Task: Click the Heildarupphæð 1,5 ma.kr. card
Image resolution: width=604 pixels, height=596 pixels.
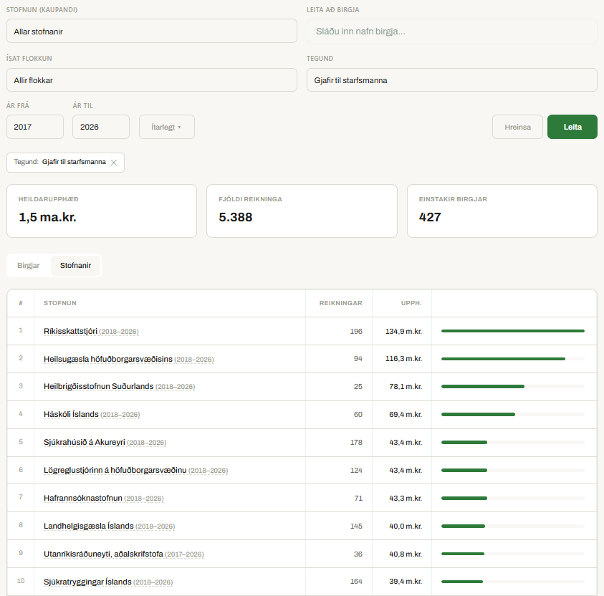Action: (x=102, y=211)
